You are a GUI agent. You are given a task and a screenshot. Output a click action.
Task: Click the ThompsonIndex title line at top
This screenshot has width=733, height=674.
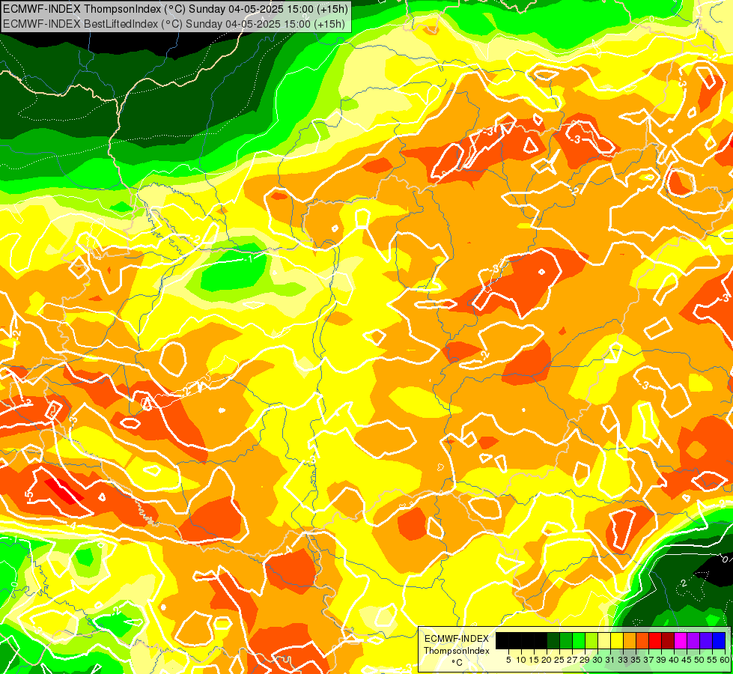[x=175, y=9]
